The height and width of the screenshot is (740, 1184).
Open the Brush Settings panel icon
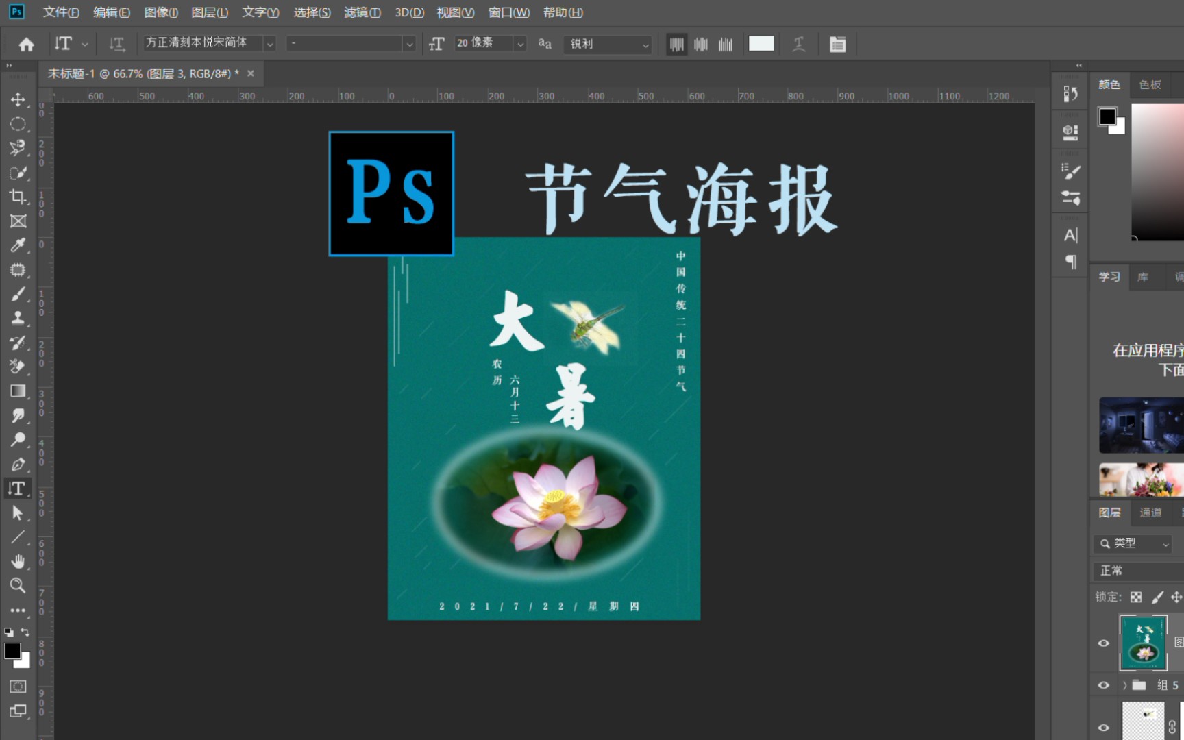point(1070,171)
